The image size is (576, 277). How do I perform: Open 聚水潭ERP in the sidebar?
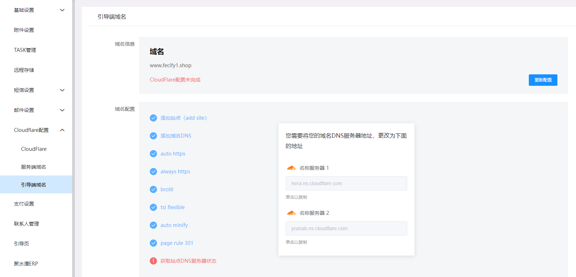click(36, 264)
